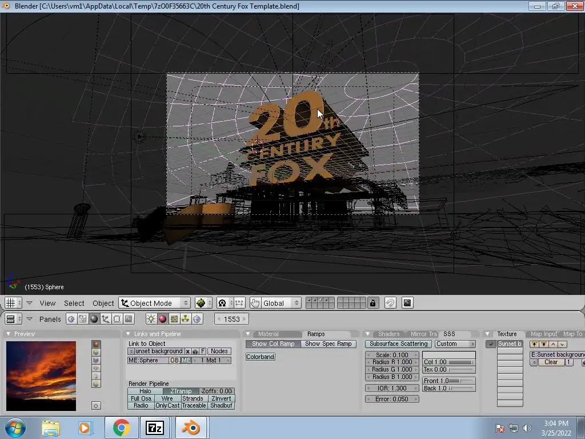Toggle Full Osa option
The width and height of the screenshot is (585, 439).
[x=141, y=398]
